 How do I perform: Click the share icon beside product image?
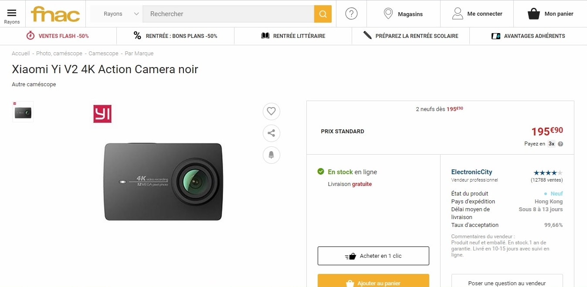tap(271, 133)
